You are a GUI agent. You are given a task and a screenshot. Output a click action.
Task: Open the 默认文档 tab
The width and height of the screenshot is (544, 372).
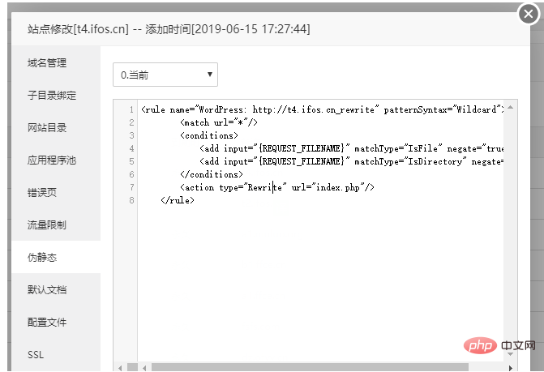(47, 290)
